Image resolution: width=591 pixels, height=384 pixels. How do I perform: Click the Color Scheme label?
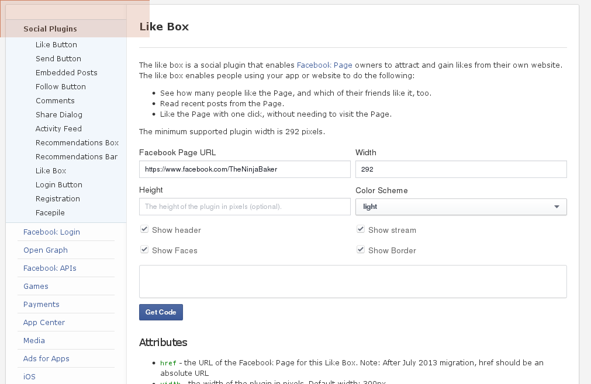(382, 190)
